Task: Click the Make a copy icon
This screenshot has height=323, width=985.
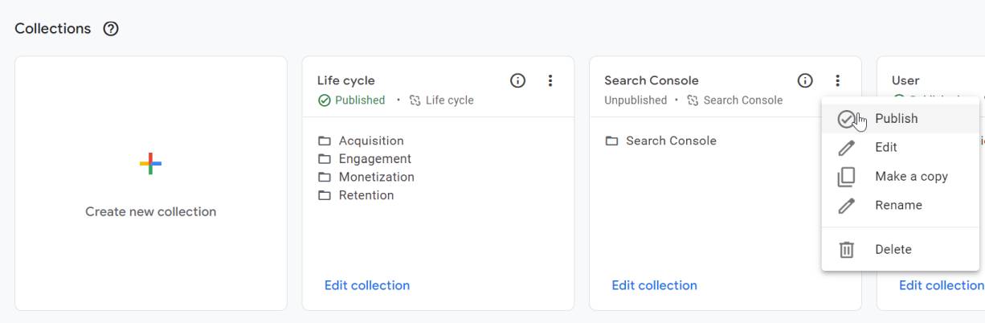Action: (x=846, y=177)
